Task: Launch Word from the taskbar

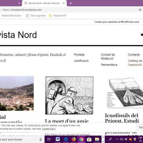Action: coord(58,139)
